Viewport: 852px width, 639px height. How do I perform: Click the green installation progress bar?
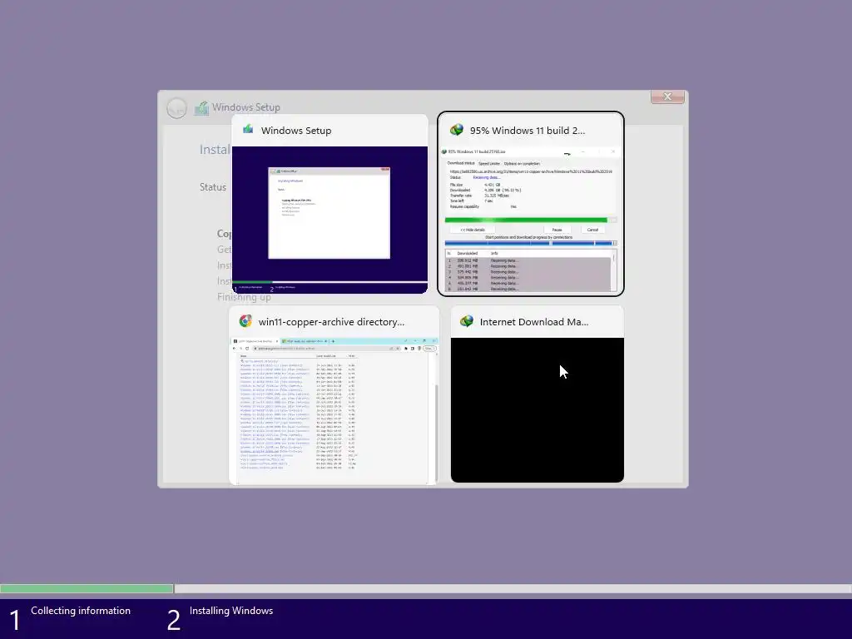coord(87,588)
